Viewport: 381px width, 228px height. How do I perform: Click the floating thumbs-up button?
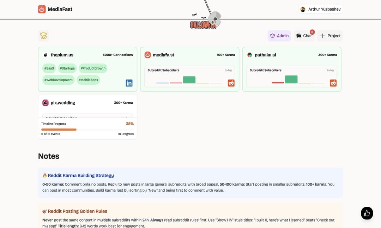point(367,213)
